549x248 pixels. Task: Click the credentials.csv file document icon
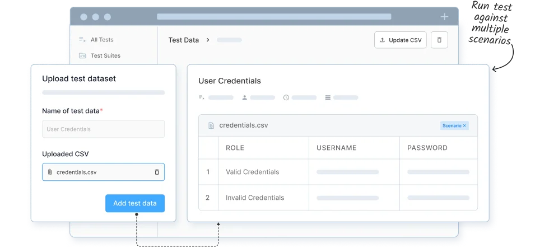tap(211, 125)
